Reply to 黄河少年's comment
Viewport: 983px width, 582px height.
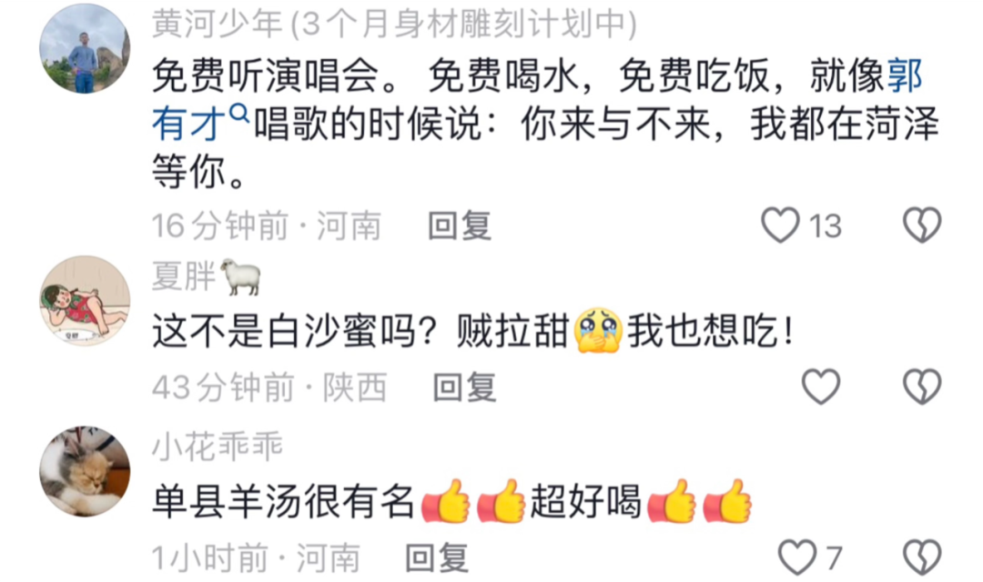tap(460, 226)
